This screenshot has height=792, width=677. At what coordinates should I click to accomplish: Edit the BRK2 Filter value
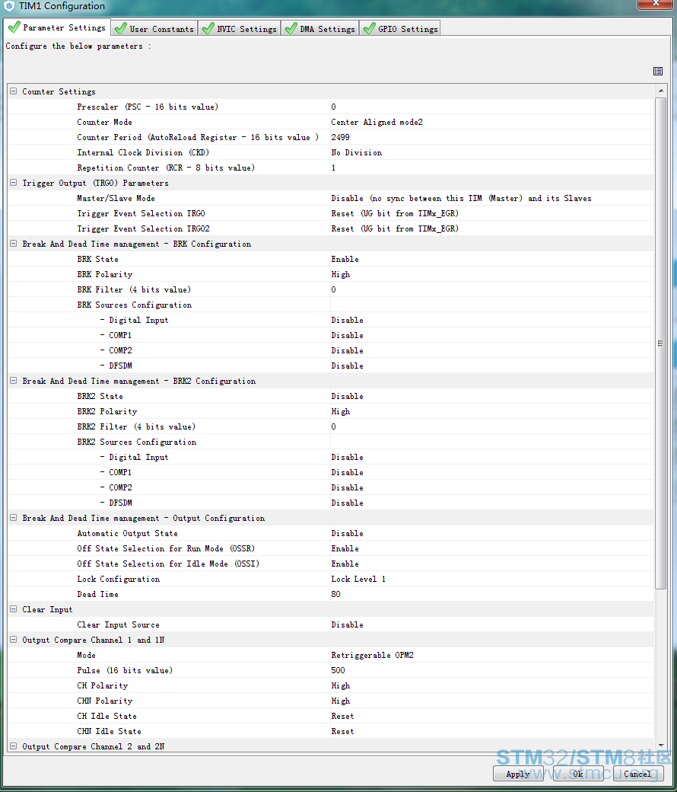[492, 426]
